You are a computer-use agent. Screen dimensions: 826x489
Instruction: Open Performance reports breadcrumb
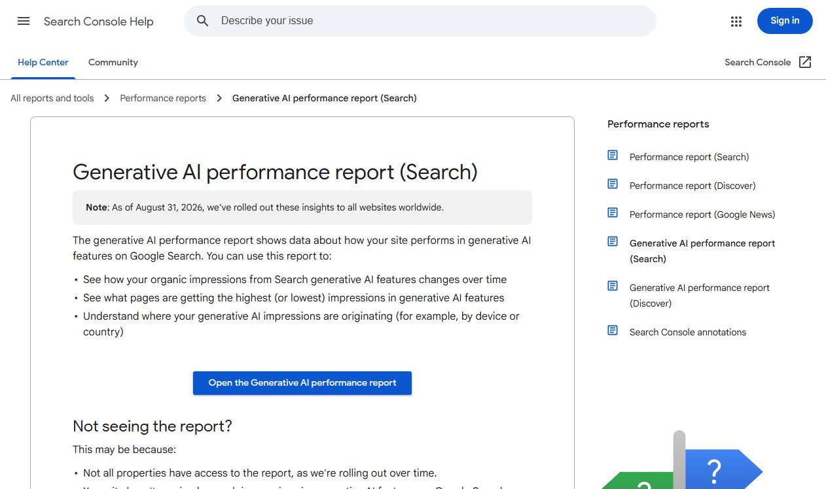[163, 98]
